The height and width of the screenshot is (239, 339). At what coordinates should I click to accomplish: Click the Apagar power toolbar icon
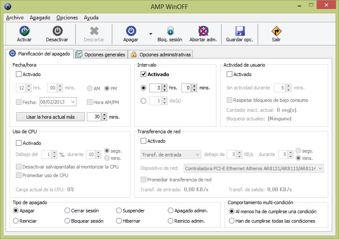[x=131, y=31]
